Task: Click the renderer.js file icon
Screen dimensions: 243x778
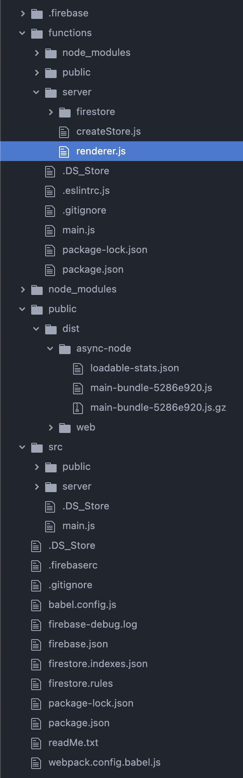Action: (64, 151)
